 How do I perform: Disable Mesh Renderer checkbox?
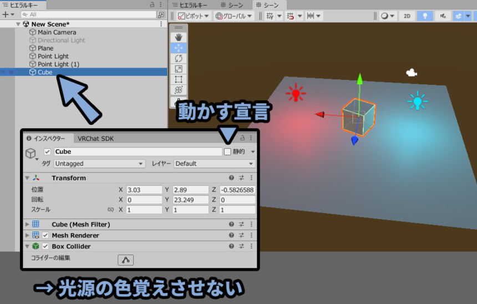pos(45,235)
